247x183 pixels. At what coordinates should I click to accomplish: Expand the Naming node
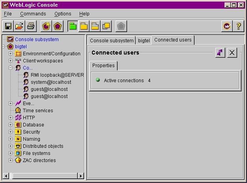click(x=10, y=139)
